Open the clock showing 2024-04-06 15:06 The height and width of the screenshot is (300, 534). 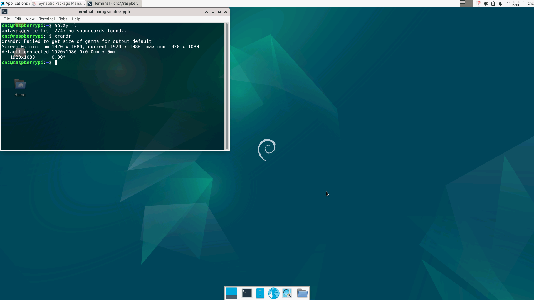pyautogui.click(x=515, y=4)
